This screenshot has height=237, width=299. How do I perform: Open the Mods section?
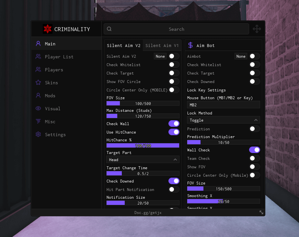tap(66, 96)
